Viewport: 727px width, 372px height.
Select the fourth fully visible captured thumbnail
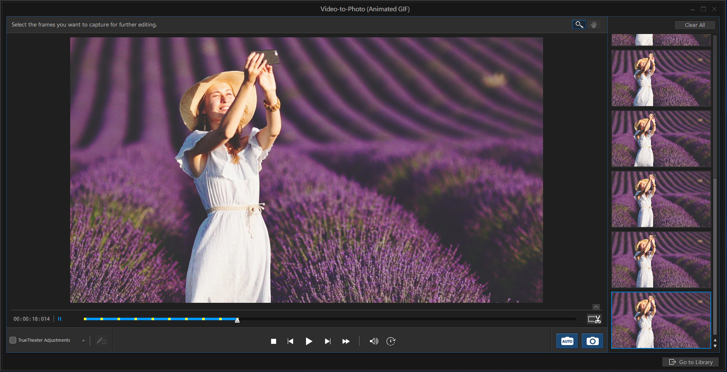(x=661, y=260)
